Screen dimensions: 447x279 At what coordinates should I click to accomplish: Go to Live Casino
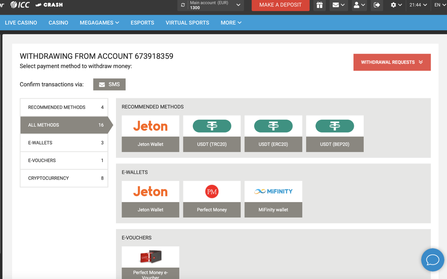(21, 23)
